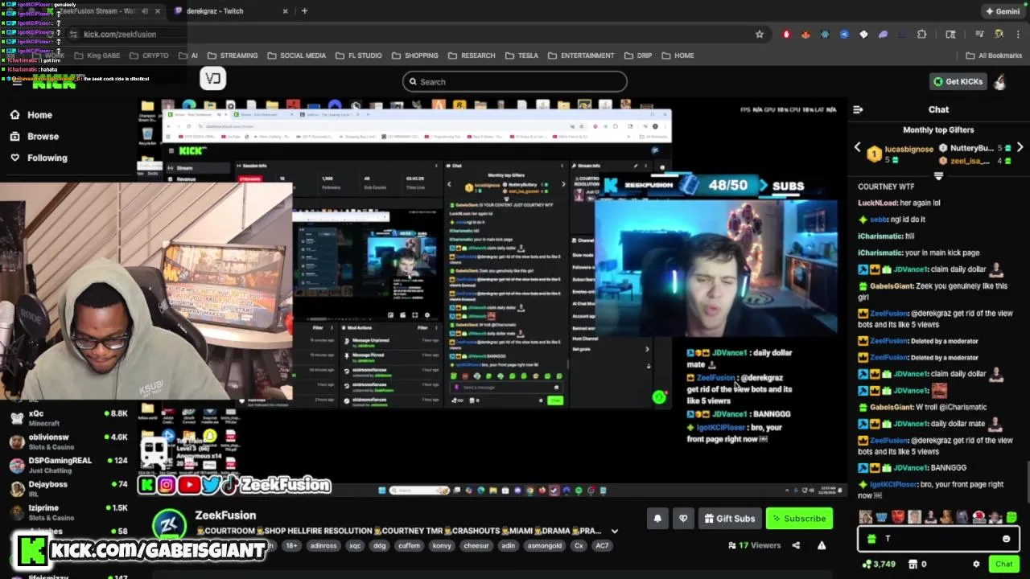Click the konvy stream tag
Viewport: 1030px width, 579px height.
tap(441, 545)
